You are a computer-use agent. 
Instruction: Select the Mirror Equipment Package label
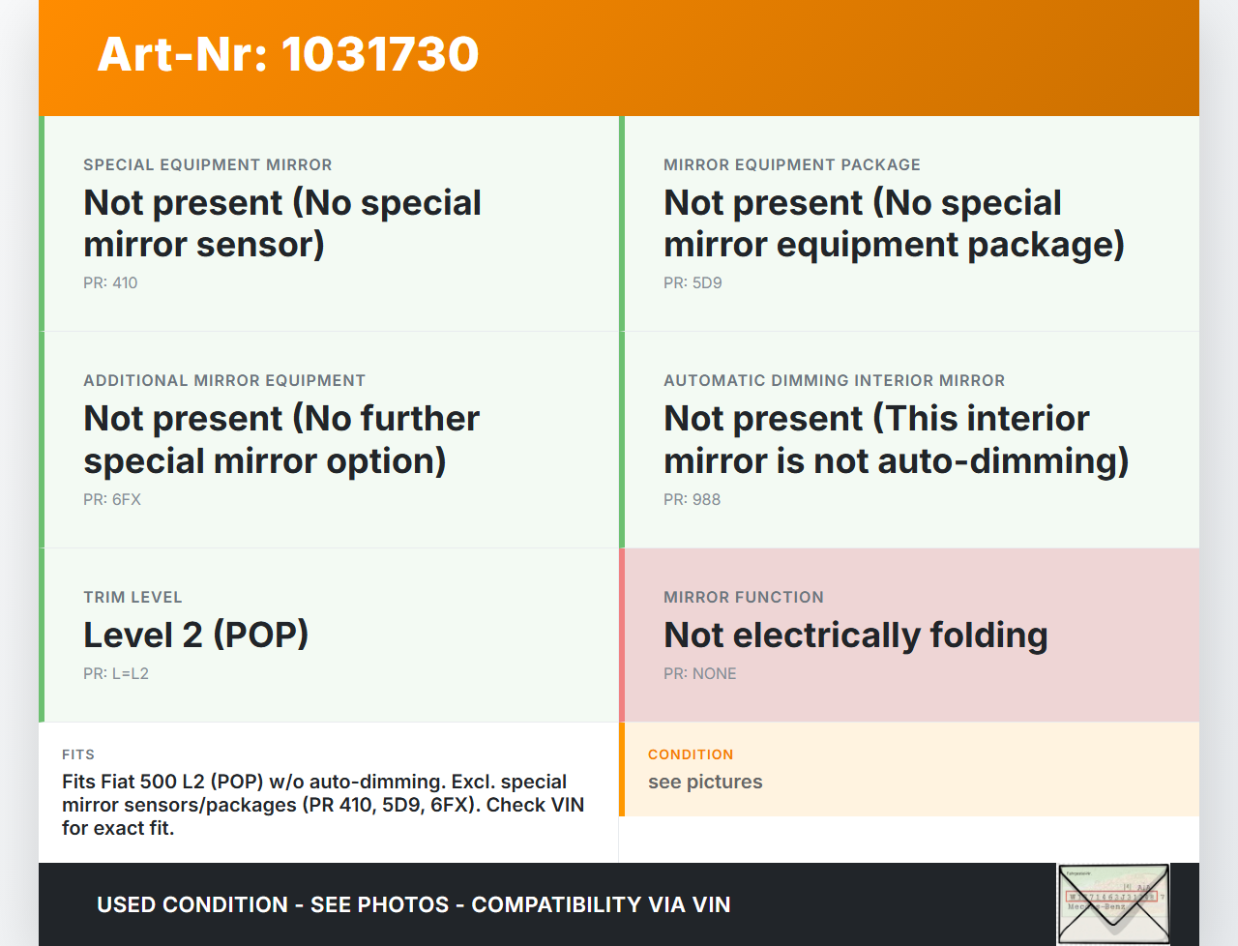point(791,164)
